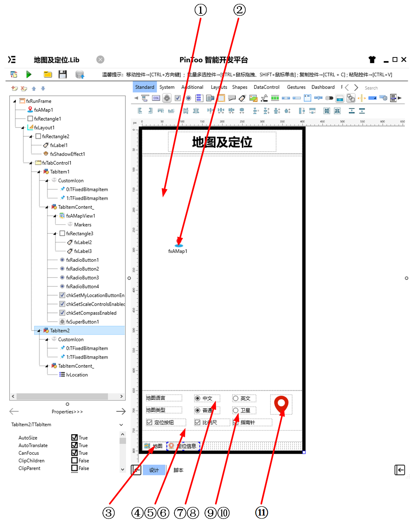
Task: Pick the OK button component in palette
Action: pos(156,98)
